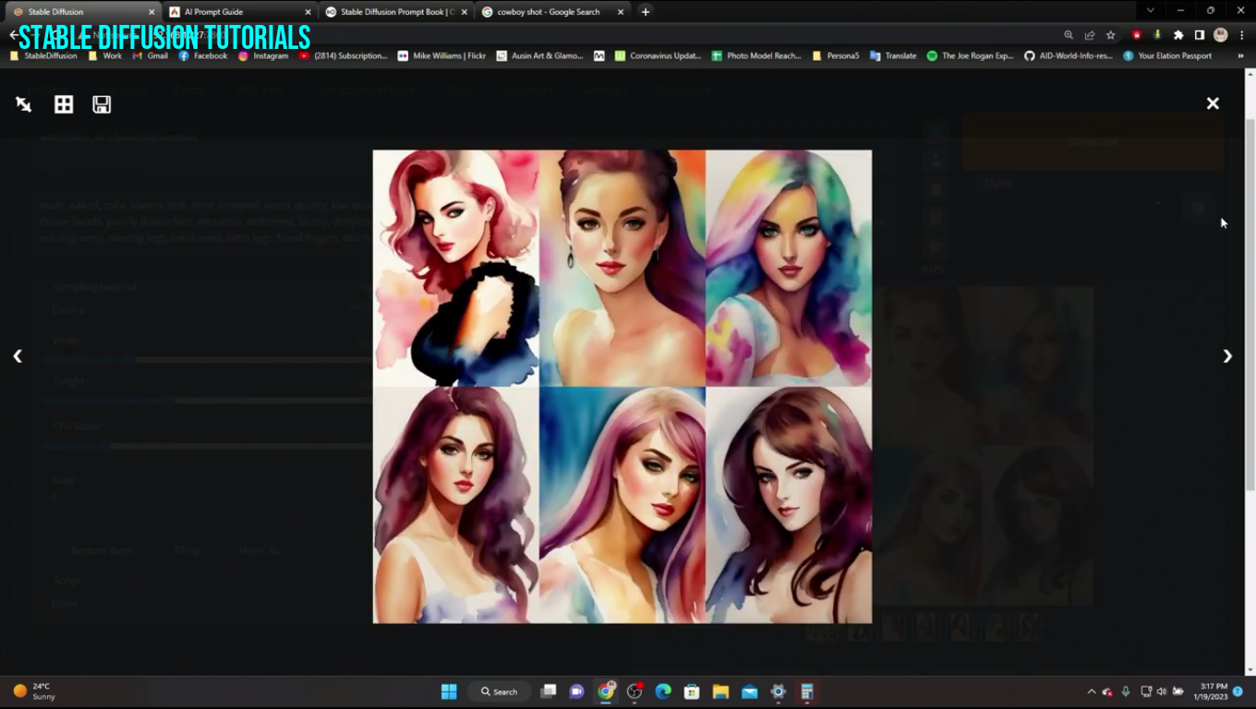This screenshot has height=709, width=1256.
Task: Open the Work bookmarks folder
Action: coord(105,55)
